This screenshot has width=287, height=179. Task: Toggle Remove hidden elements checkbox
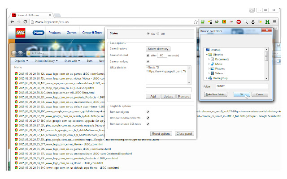[x=148, y=118]
